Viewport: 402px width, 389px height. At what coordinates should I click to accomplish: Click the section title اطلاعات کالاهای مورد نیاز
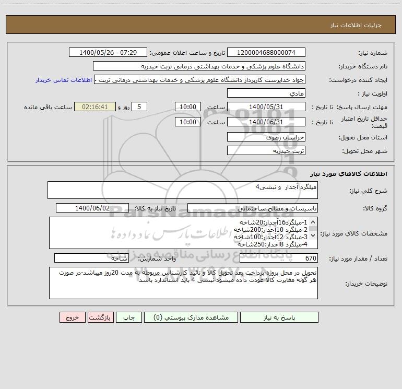click(x=348, y=174)
